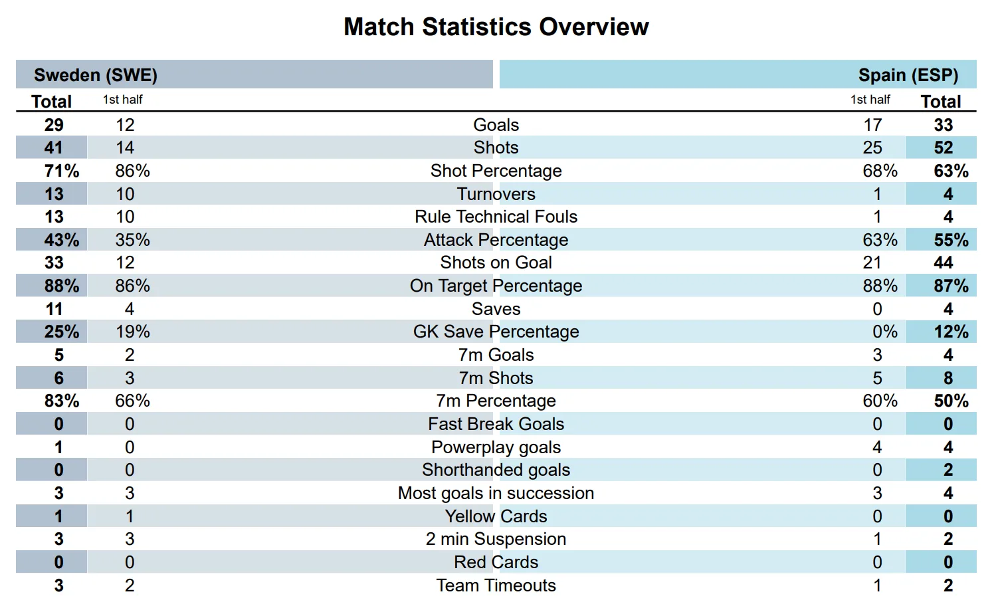Screen dimensions: 1000x616
Task: Click the 2 min Suspension label
Action: pos(496,539)
